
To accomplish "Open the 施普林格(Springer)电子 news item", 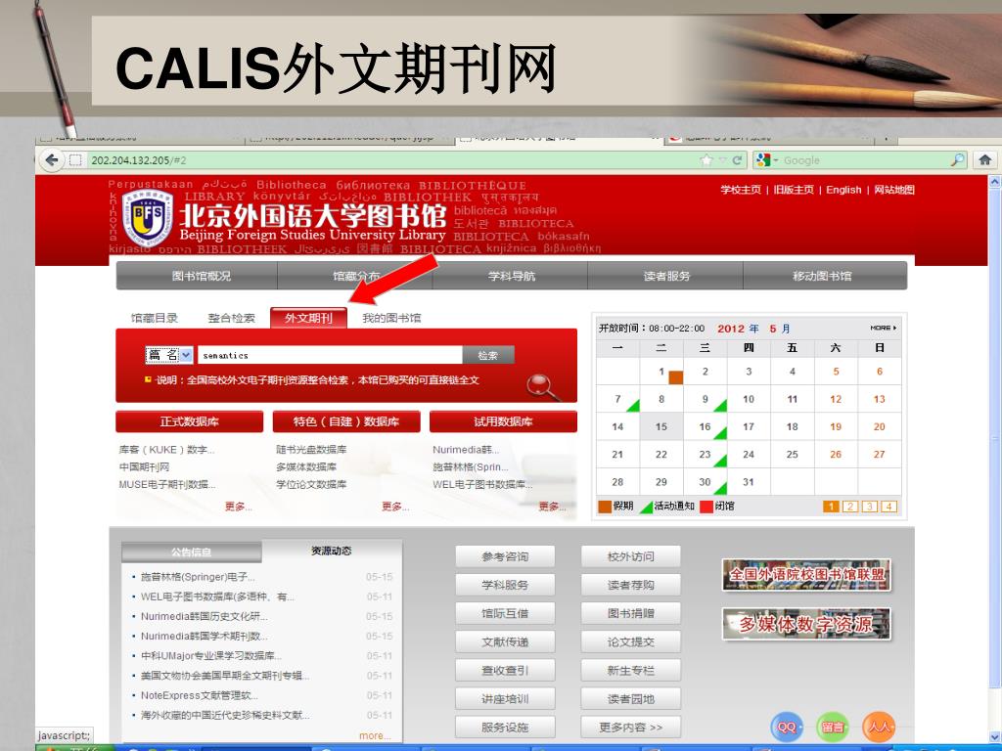I will 198,577.
